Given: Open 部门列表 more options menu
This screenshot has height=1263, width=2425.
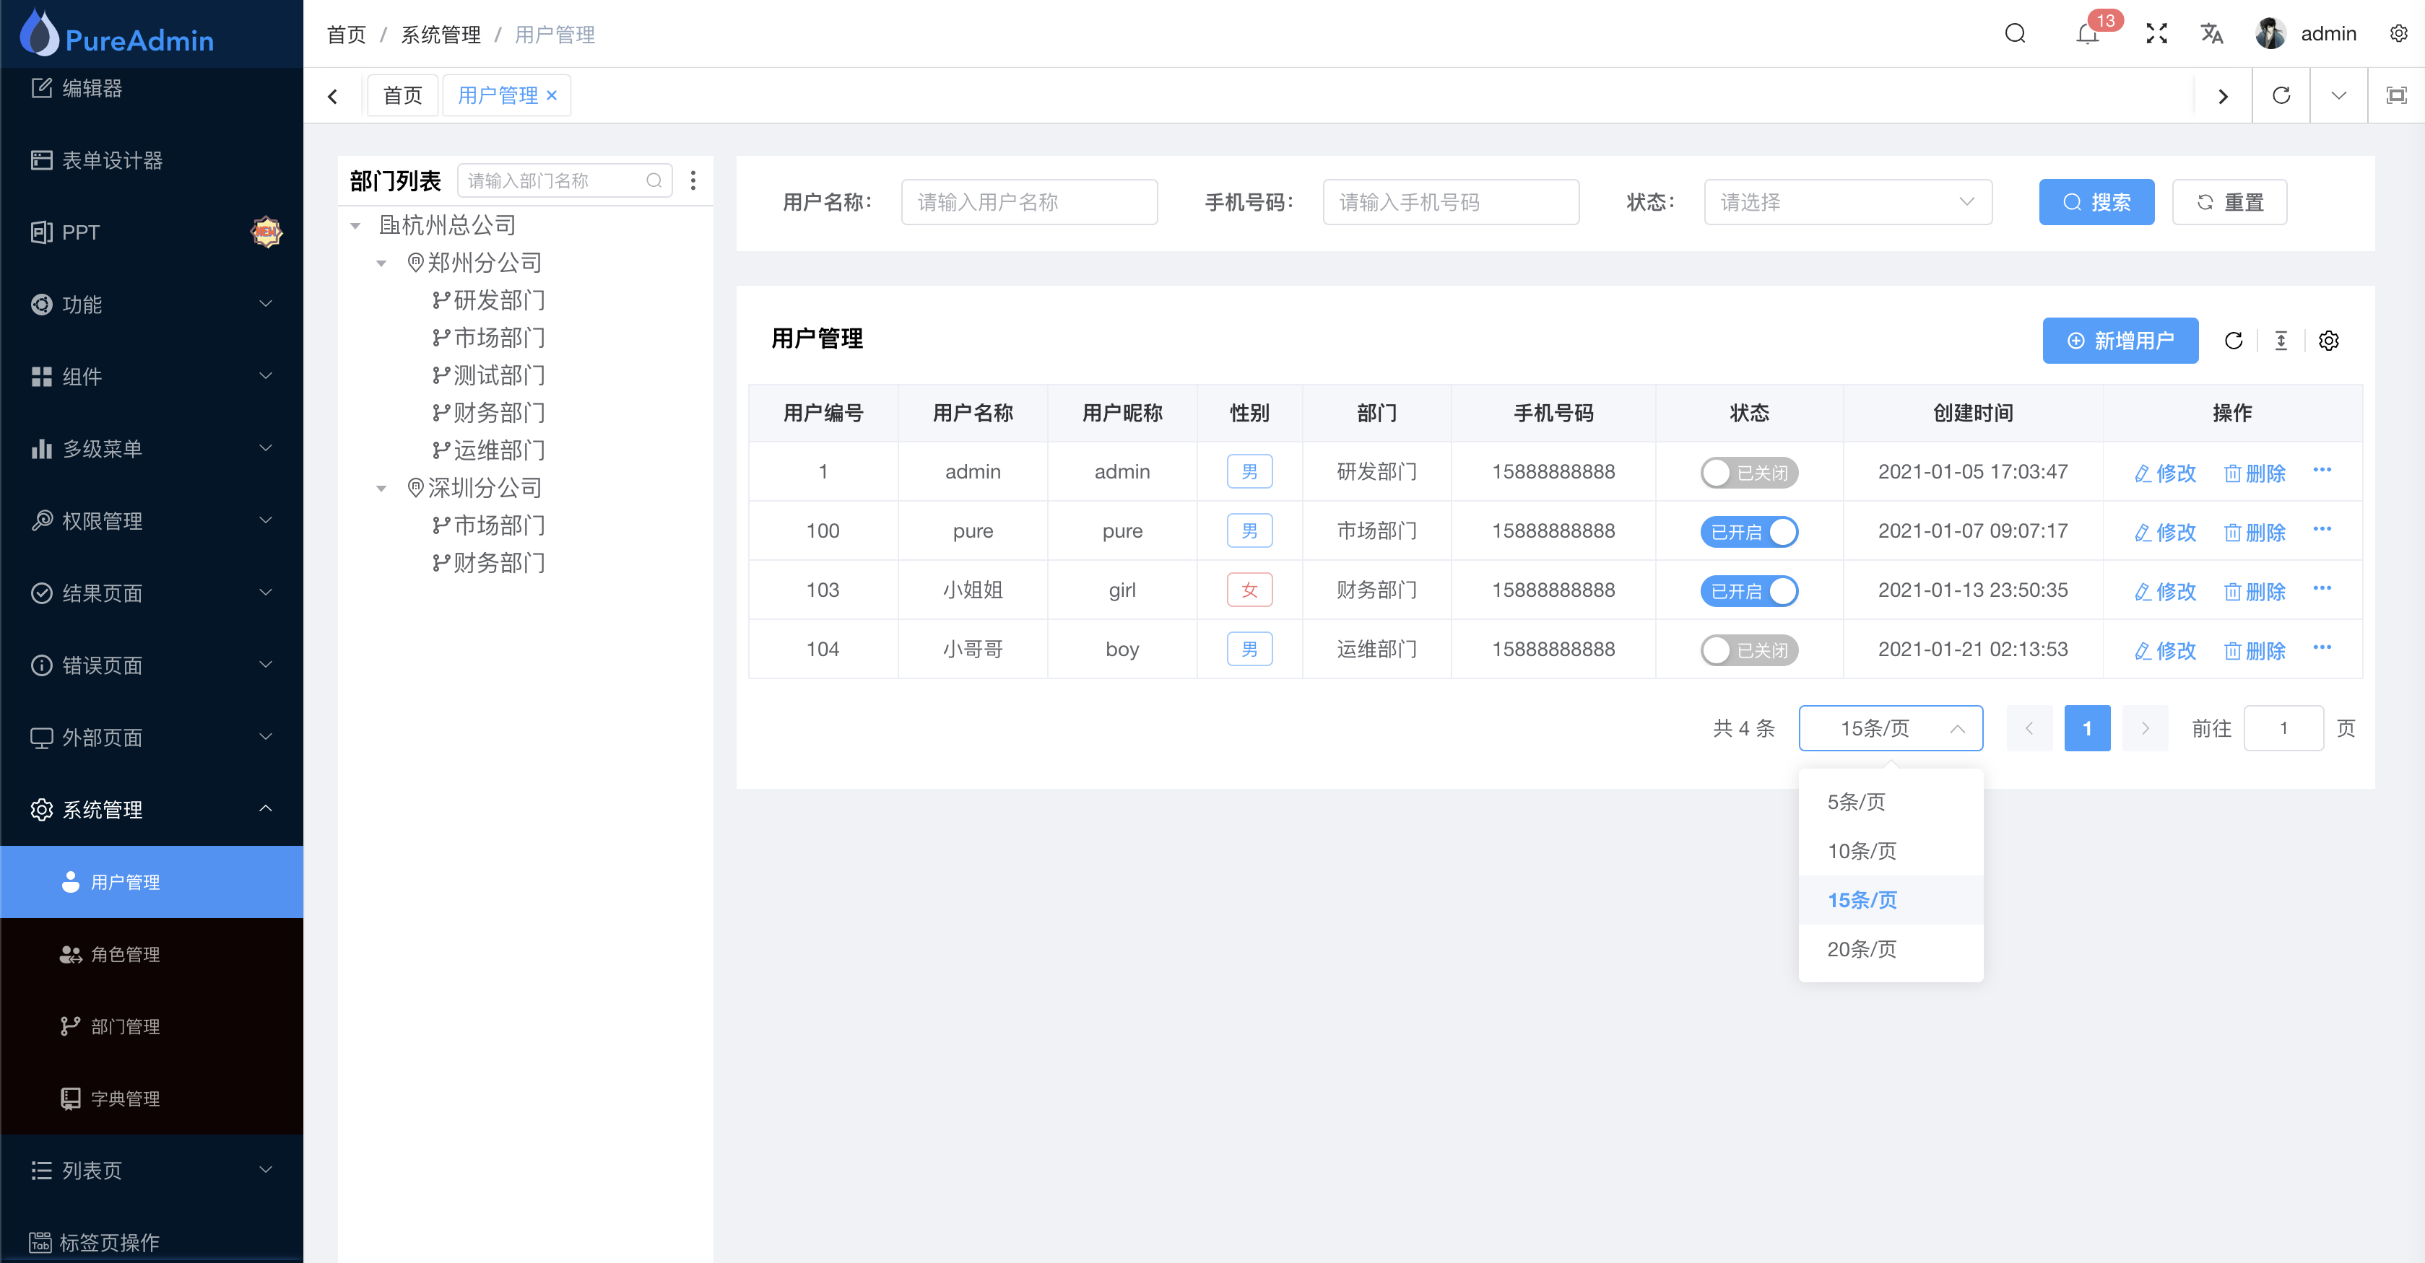Looking at the screenshot, I should (x=694, y=180).
